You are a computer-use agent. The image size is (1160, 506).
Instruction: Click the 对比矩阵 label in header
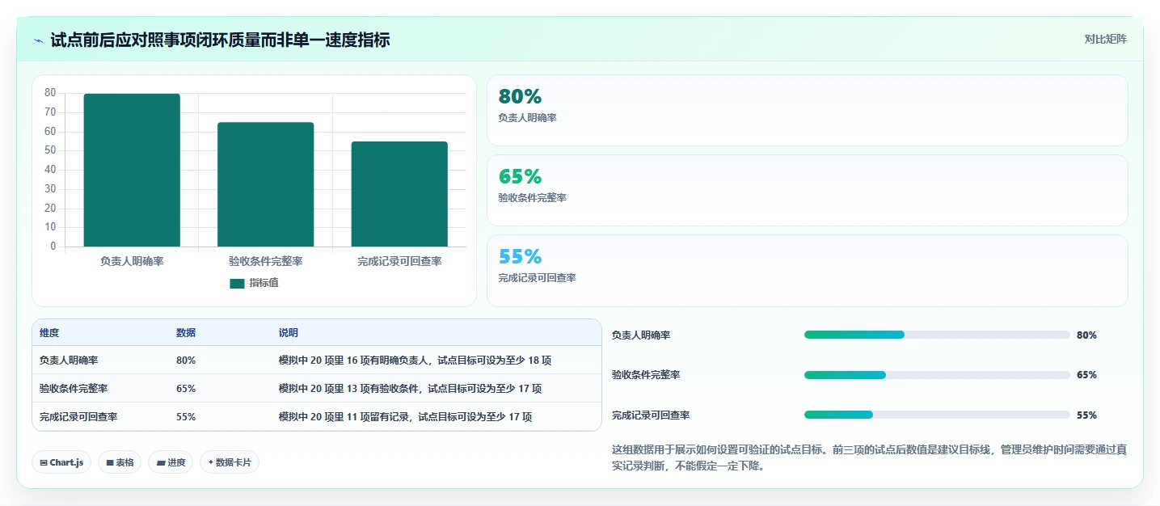(1105, 39)
